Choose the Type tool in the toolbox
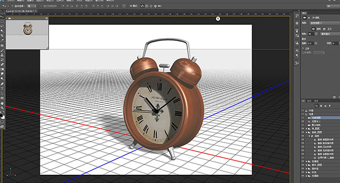 [2, 89]
